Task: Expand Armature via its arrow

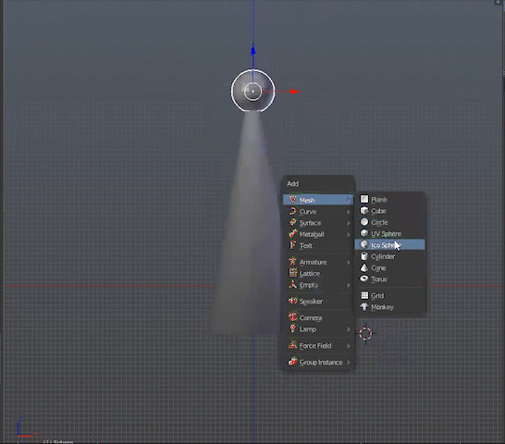Action: 349,263
